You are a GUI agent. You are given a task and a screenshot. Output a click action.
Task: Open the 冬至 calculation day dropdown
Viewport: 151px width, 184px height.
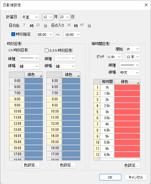[x=30, y=17]
